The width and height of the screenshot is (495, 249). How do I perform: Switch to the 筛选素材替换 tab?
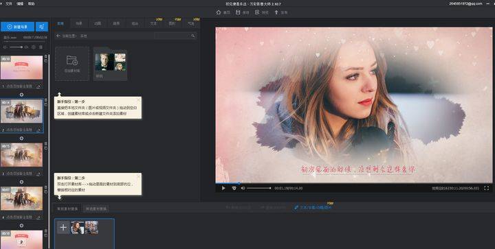[x=96, y=209]
